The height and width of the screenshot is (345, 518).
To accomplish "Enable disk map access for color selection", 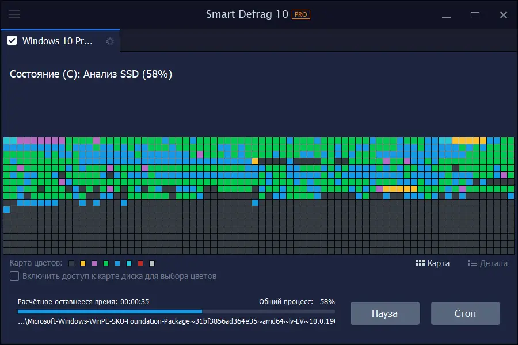I will coord(14,276).
